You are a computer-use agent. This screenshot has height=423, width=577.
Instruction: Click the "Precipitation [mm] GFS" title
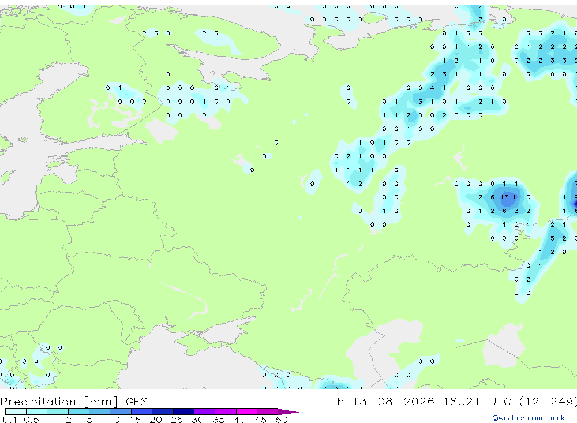[x=74, y=401]
